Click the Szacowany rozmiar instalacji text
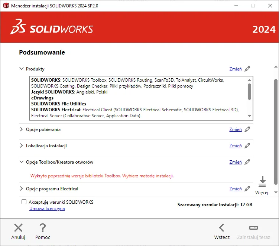This screenshot has width=279, height=246. [215, 205]
